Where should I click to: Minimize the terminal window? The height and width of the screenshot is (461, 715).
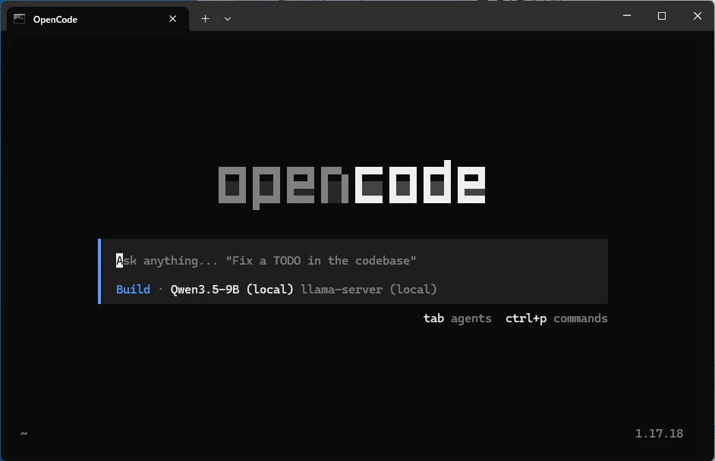(627, 15)
